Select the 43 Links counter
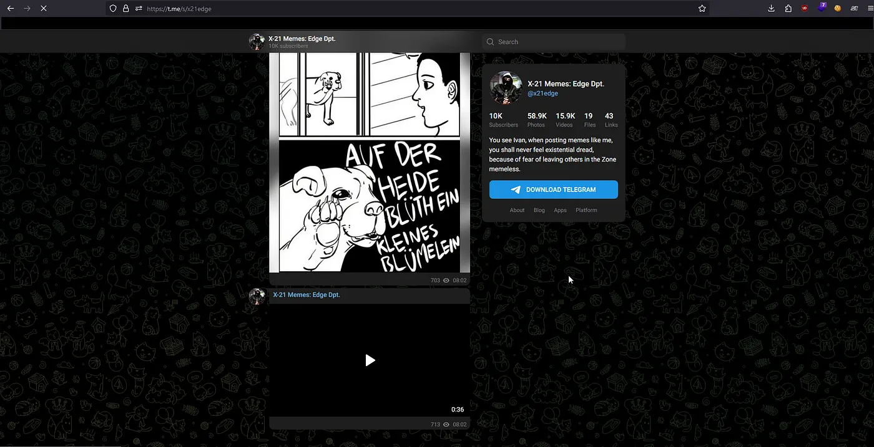 tap(611, 120)
